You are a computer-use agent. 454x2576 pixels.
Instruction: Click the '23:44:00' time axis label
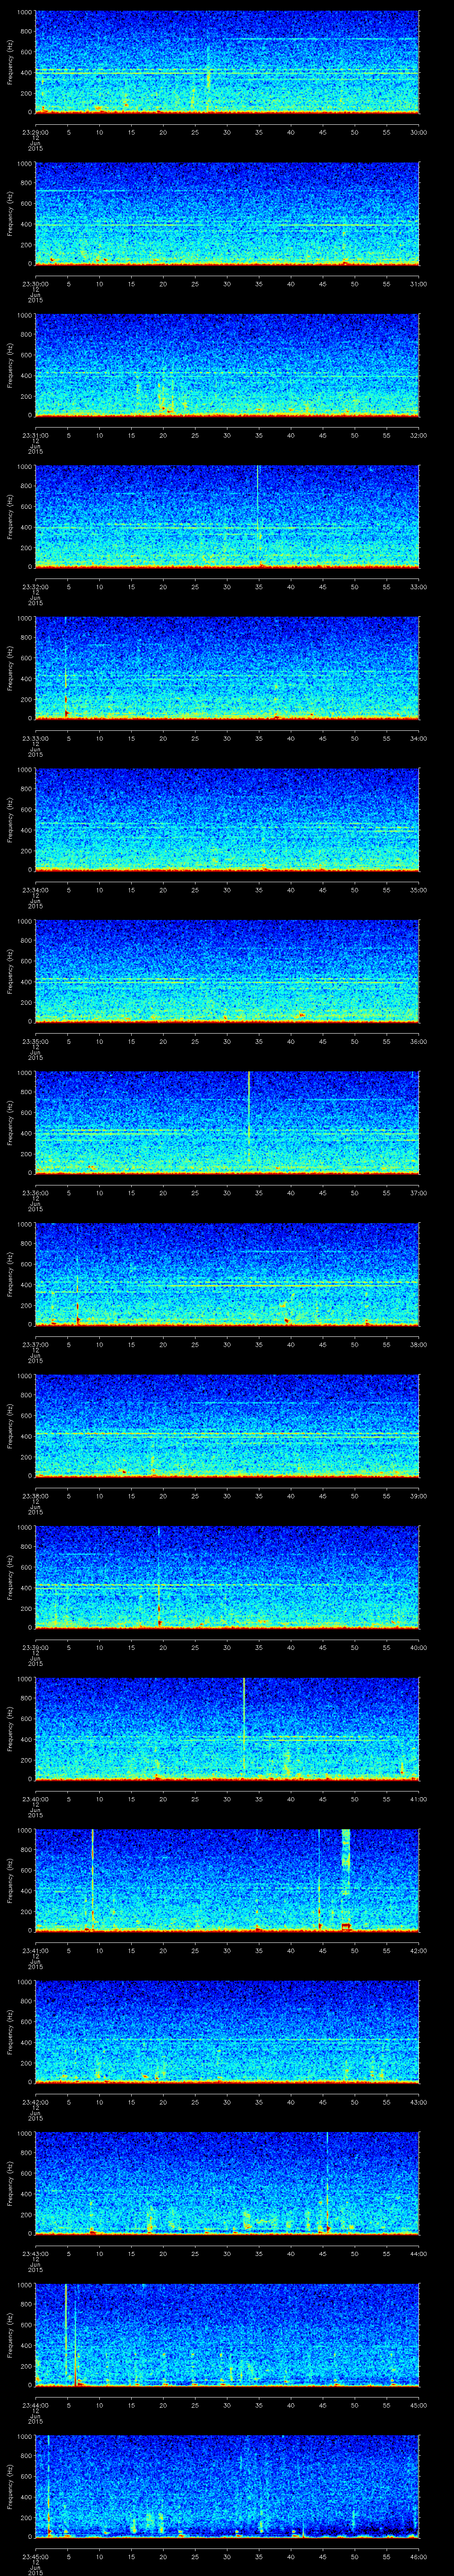pos(35,2405)
